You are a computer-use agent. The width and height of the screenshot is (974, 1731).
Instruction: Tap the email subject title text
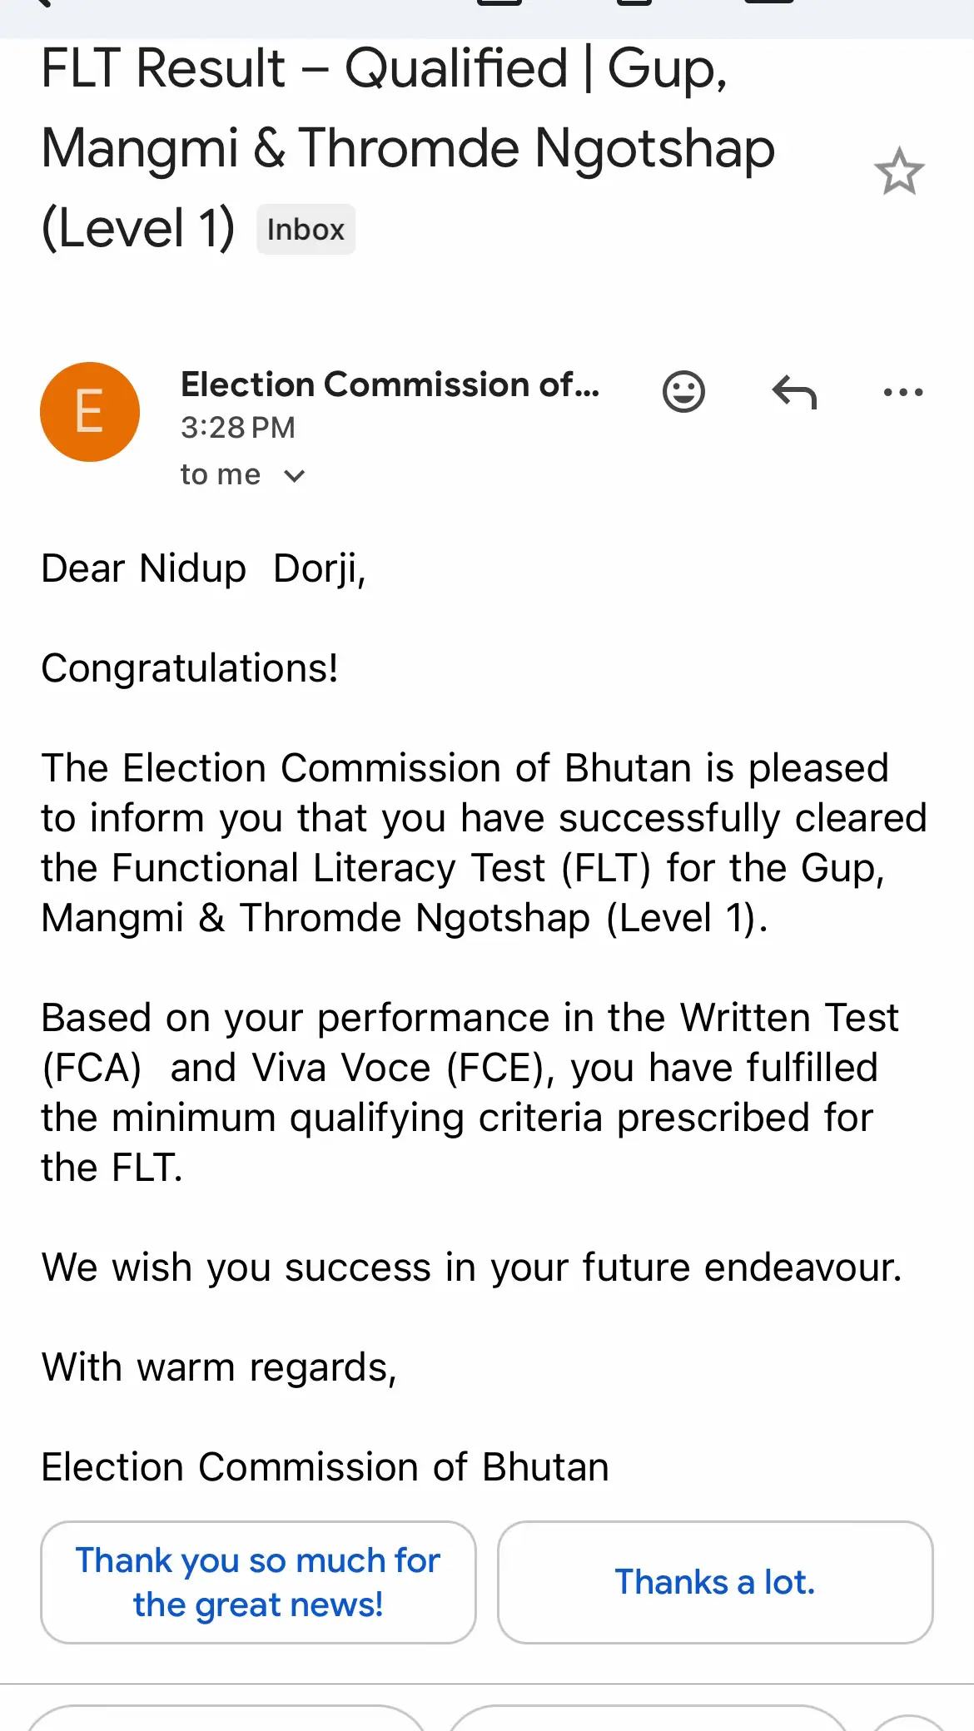(x=408, y=148)
